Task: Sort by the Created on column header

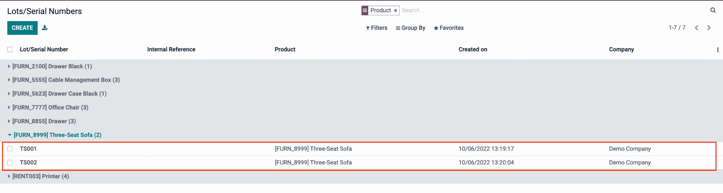Action: coord(473,49)
